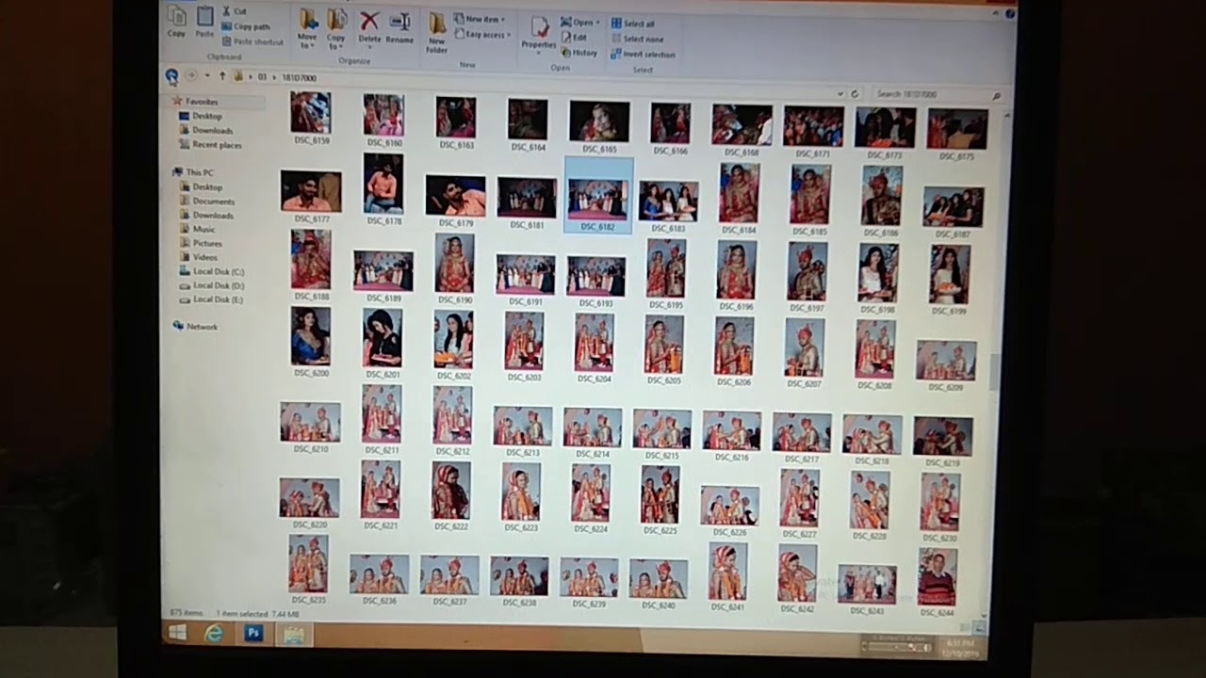
Task: Select Local Disk (E:) in navigation pane
Action: click(x=211, y=299)
